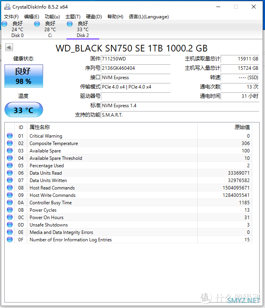Click status orb for Data Units Written row
The width and height of the screenshot is (265, 308).
(10, 180)
